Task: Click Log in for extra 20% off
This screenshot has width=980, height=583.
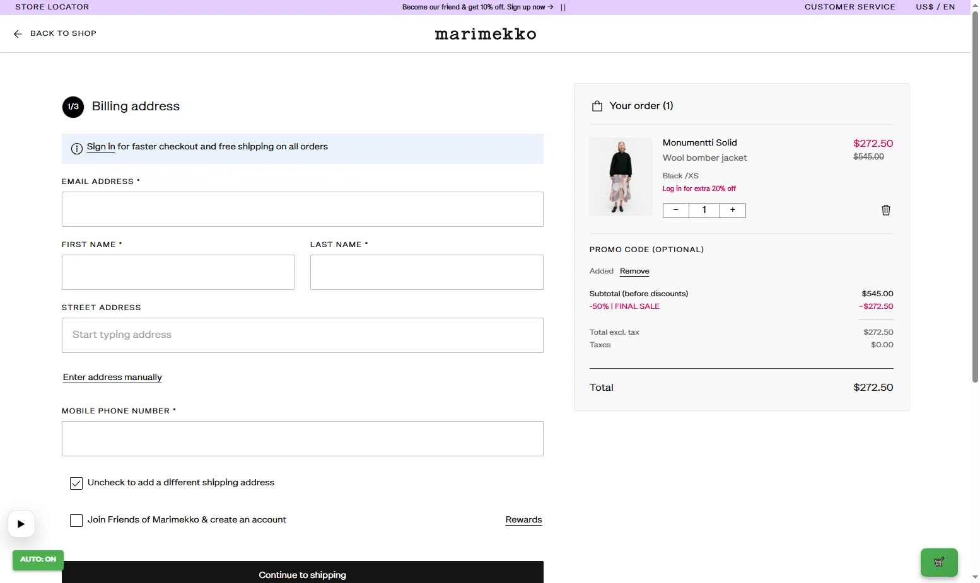Action: point(699,188)
